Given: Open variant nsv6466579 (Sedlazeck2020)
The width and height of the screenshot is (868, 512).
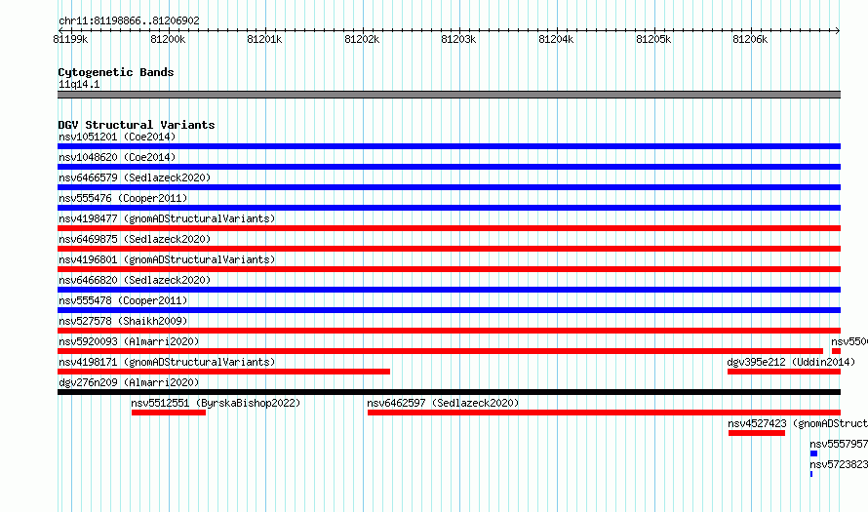Looking at the screenshot, I should pos(135,177).
